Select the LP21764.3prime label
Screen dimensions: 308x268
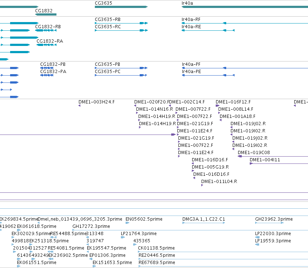[139, 234]
